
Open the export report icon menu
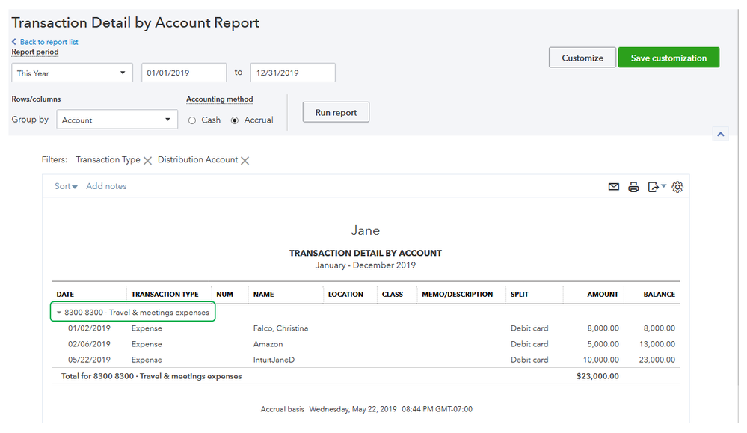point(656,187)
